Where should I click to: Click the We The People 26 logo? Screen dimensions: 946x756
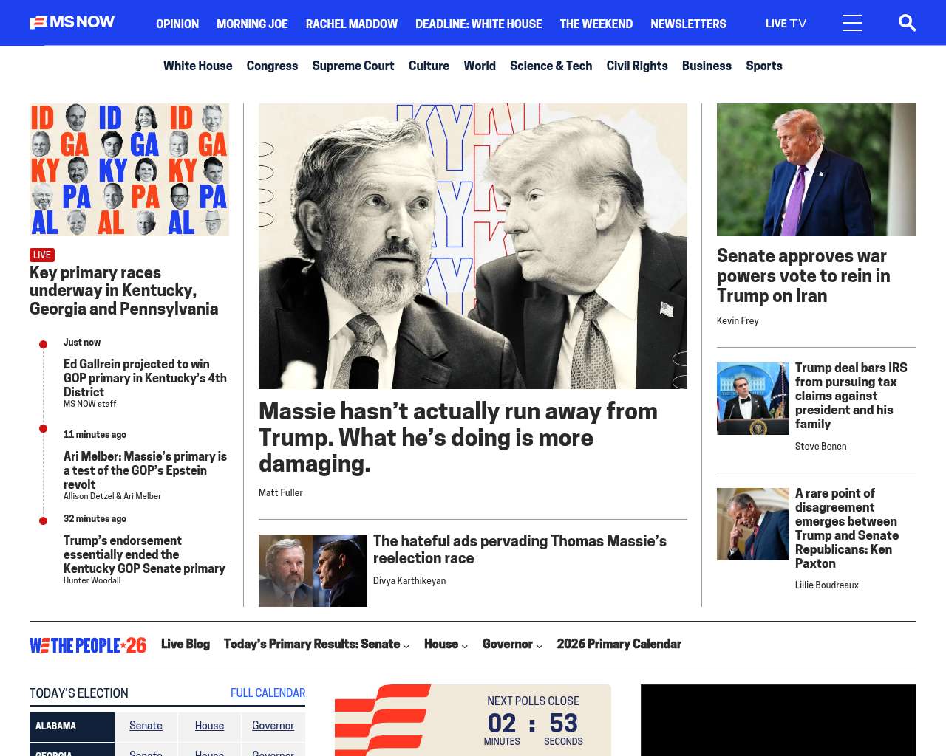[x=88, y=645]
